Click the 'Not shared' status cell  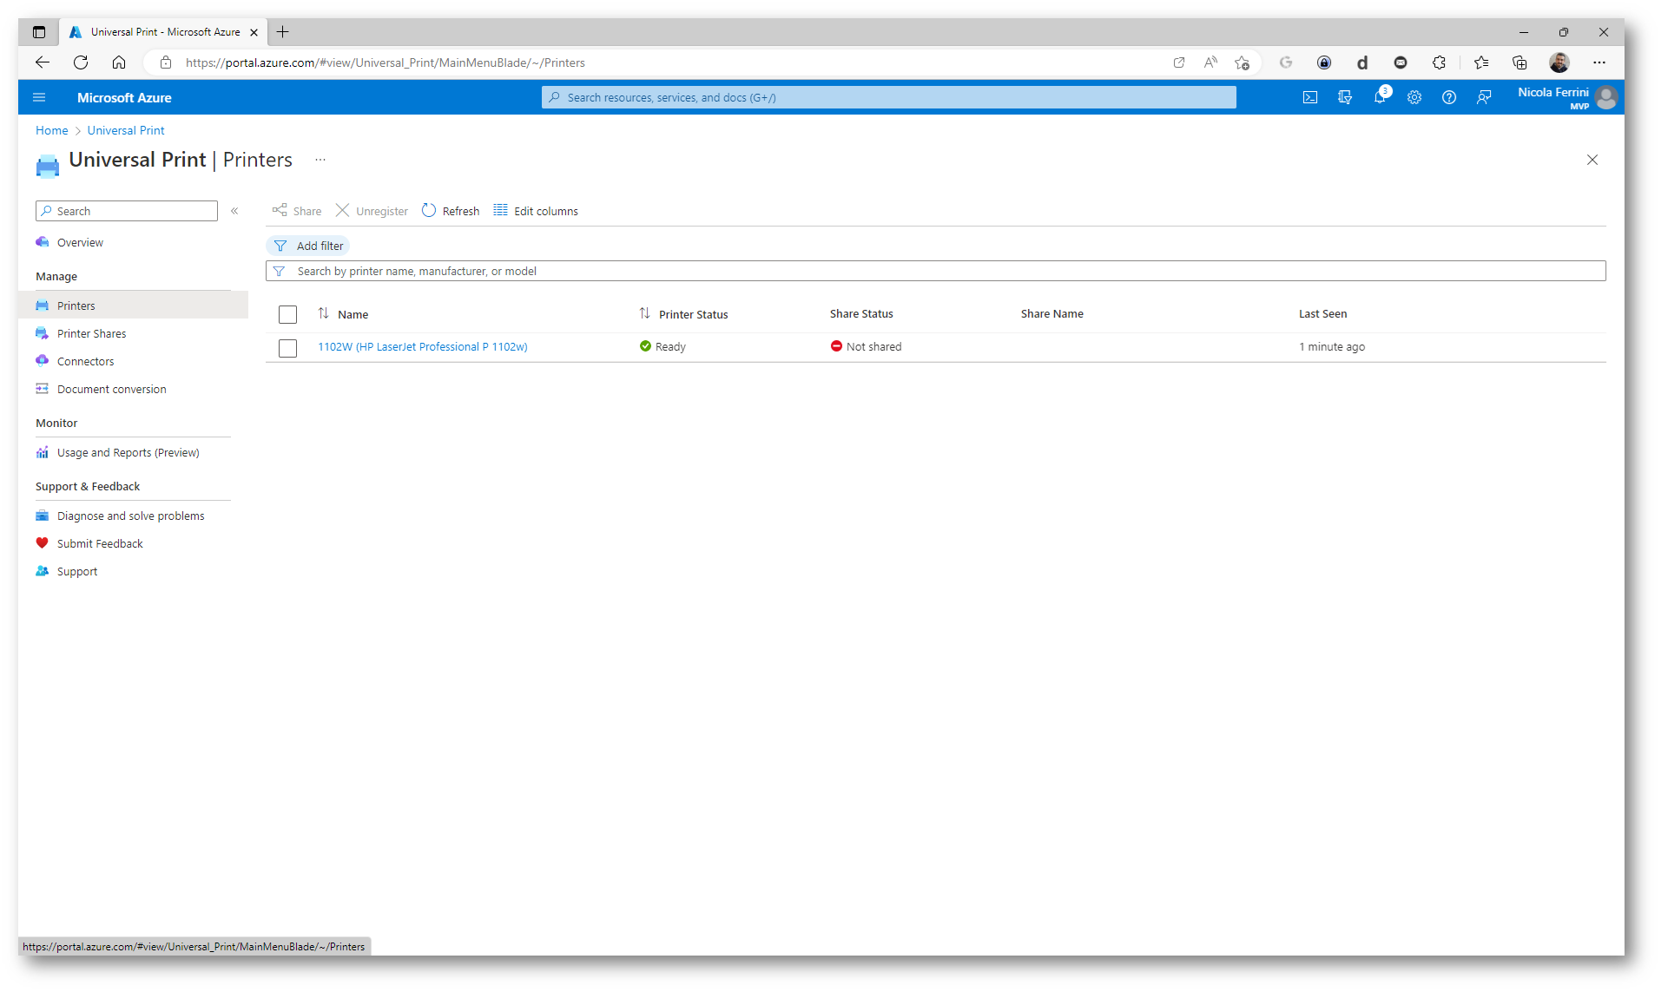tap(866, 346)
